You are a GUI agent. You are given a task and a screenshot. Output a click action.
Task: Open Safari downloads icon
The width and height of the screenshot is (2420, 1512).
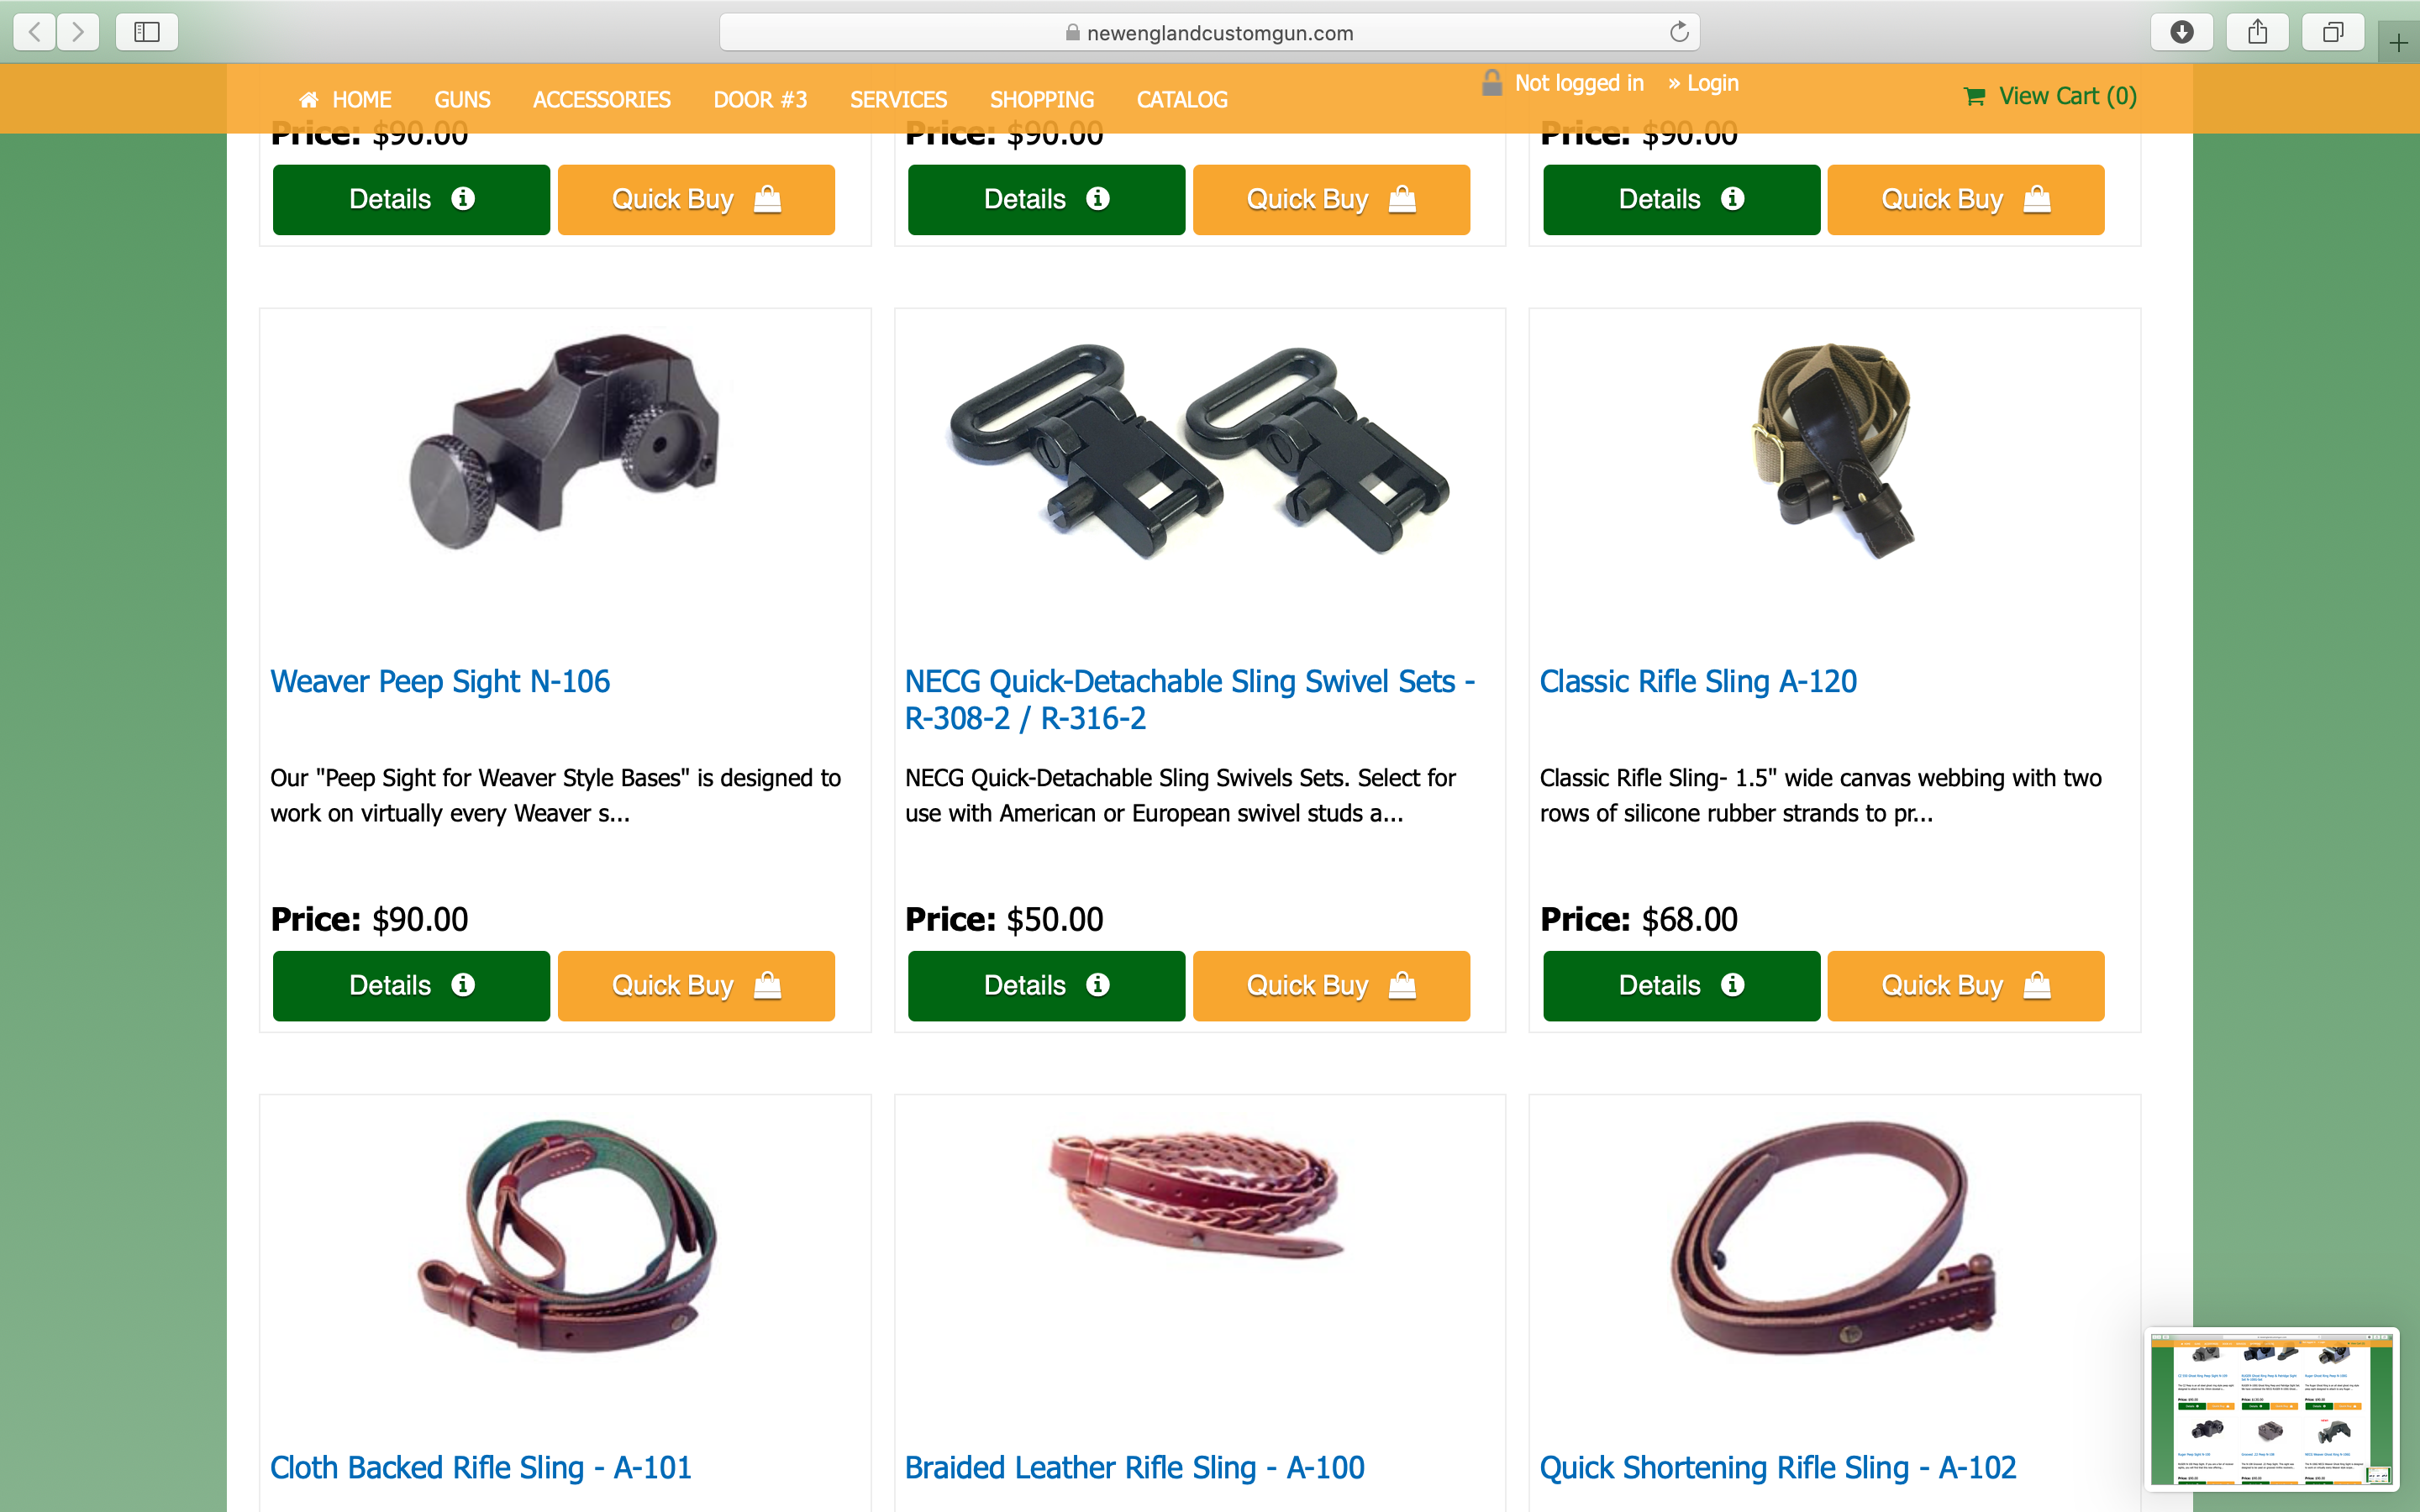(x=2182, y=32)
